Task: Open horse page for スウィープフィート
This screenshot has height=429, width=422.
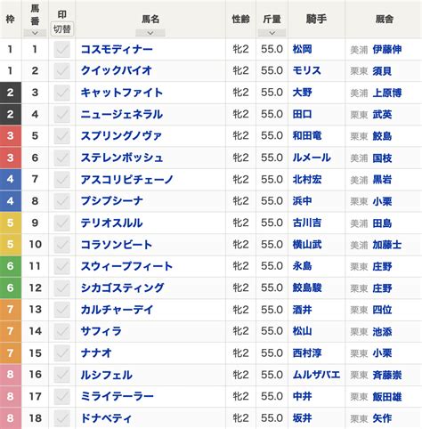Action: click(126, 266)
